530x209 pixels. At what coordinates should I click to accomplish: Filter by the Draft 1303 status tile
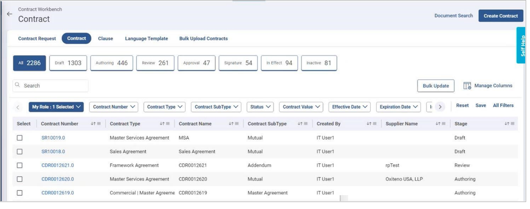[68, 63]
